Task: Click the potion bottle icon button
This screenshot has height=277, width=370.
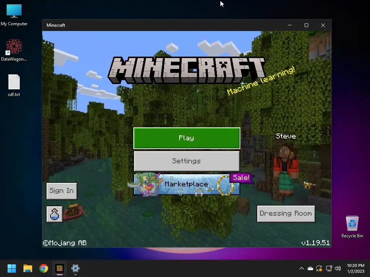Action: coord(55,214)
